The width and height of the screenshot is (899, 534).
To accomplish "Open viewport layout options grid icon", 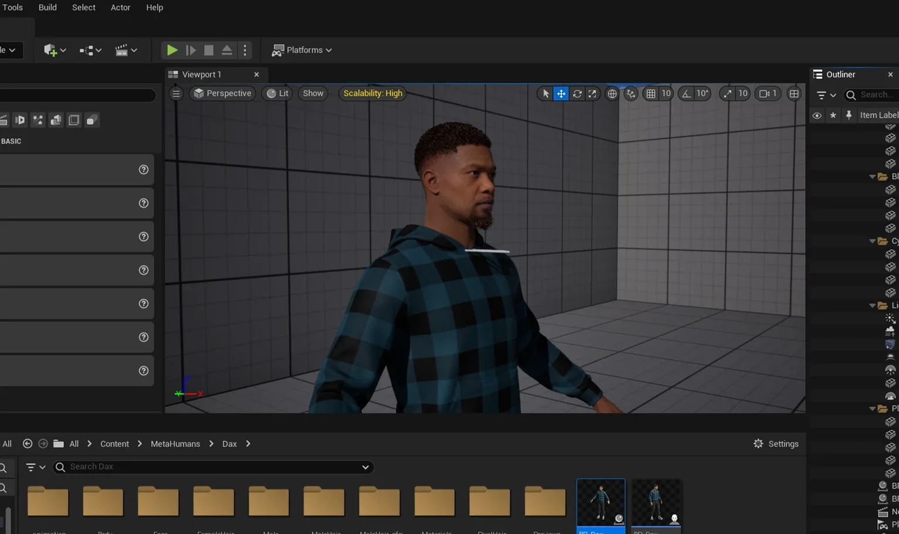I will point(794,94).
